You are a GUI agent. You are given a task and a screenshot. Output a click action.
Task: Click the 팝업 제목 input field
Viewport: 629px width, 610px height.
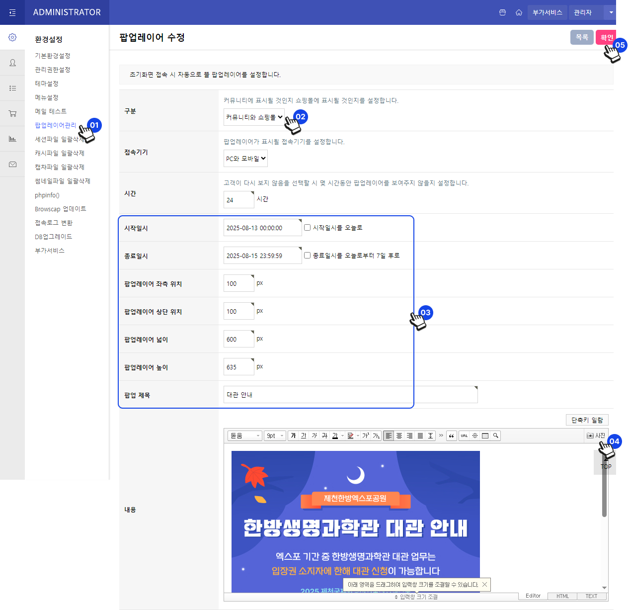pos(350,395)
